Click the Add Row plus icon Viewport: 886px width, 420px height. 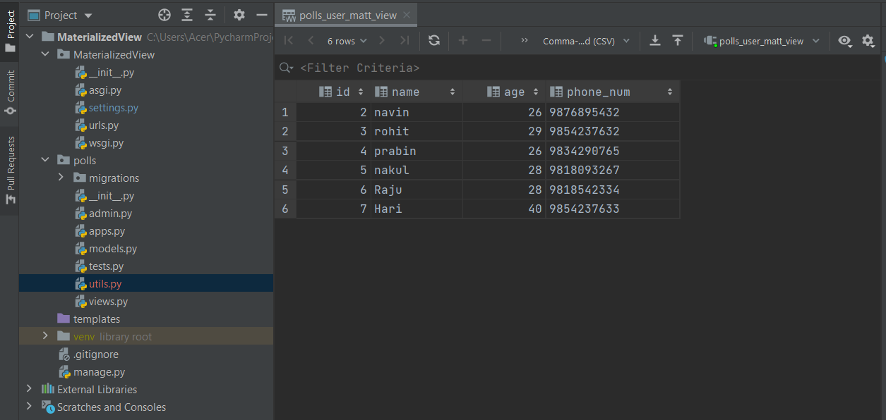click(463, 41)
